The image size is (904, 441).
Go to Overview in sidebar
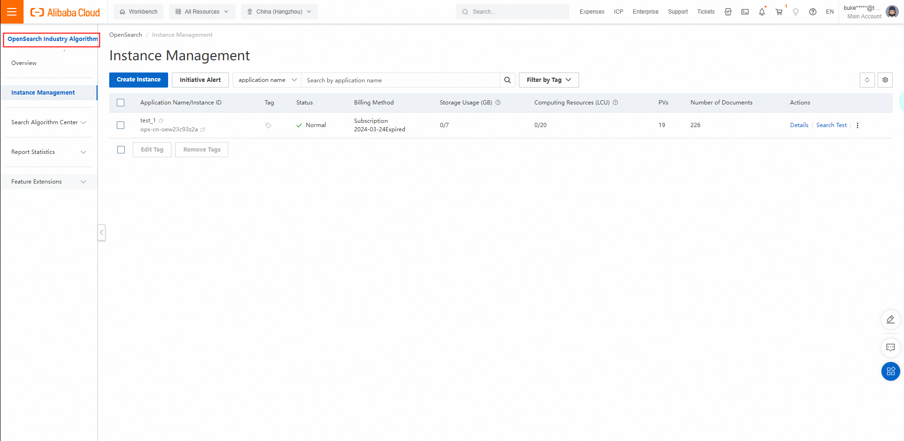point(24,63)
